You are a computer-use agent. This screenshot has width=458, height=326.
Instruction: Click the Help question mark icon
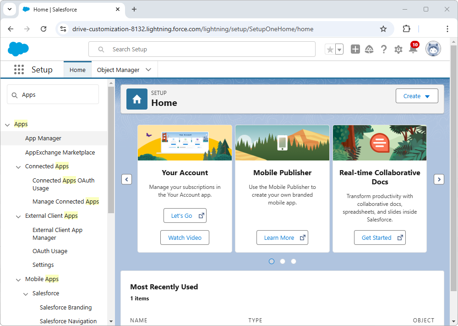pos(384,50)
